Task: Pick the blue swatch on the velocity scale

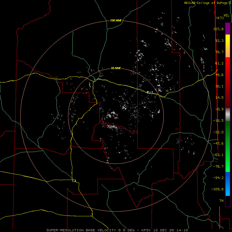Action: (228, 184)
